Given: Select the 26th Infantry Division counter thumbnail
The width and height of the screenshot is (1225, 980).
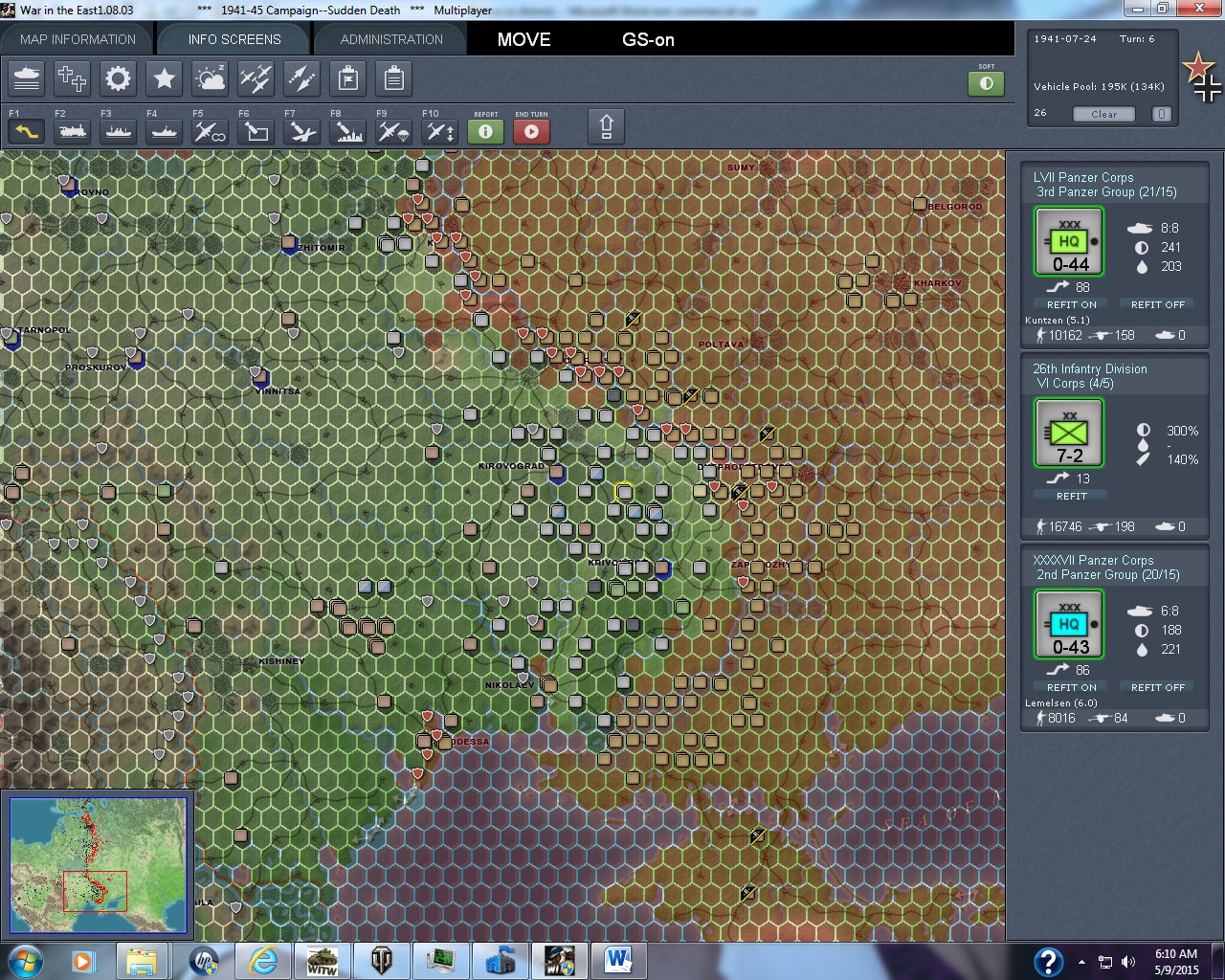Looking at the screenshot, I should pos(1068,433).
